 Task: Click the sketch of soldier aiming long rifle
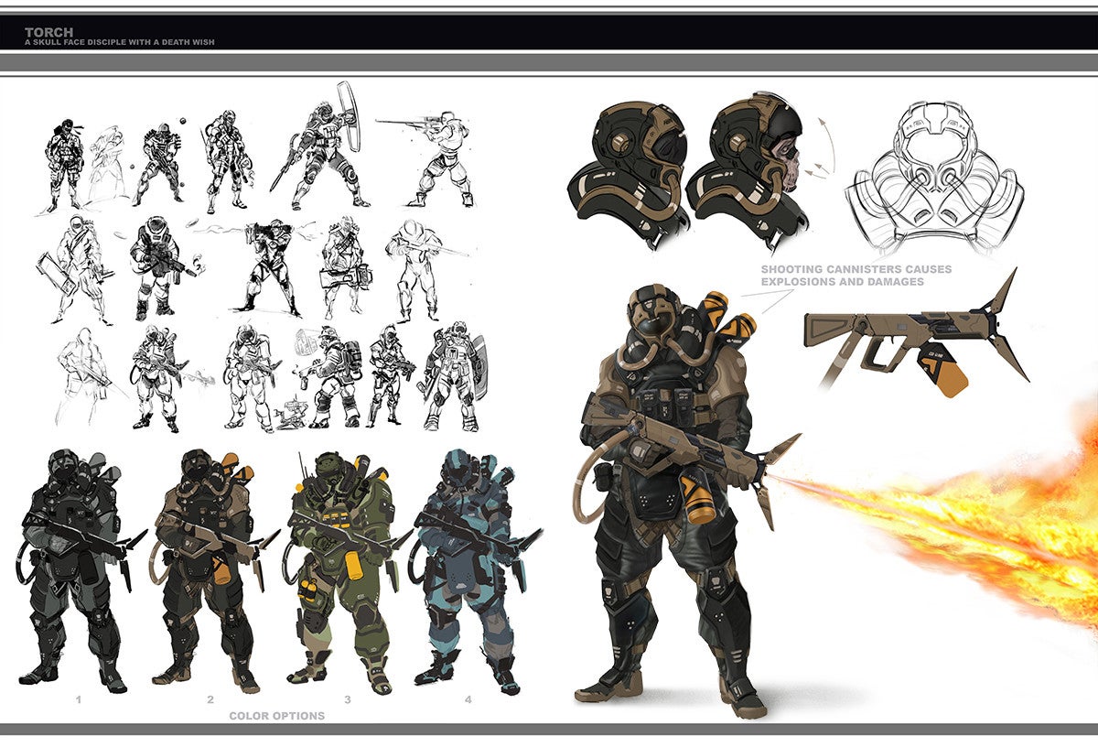430,156
